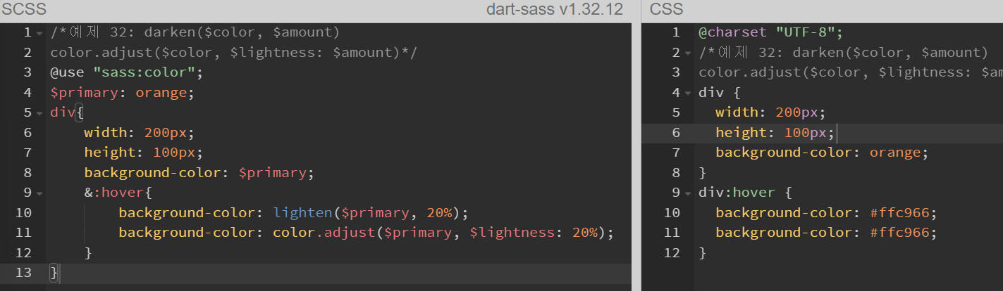1003x291 pixels.
Task: Place cursor at closing brace on SCSS line 13
Action: pyautogui.click(x=54, y=273)
